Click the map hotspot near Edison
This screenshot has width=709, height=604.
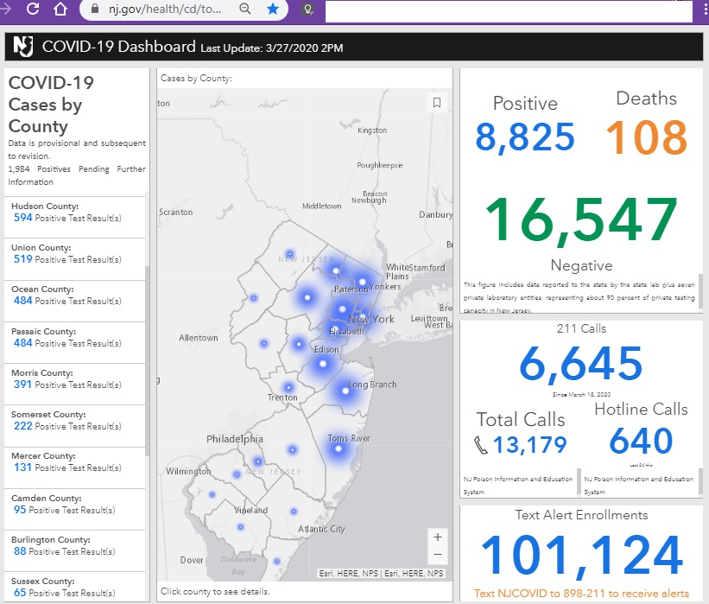coord(323,364)
